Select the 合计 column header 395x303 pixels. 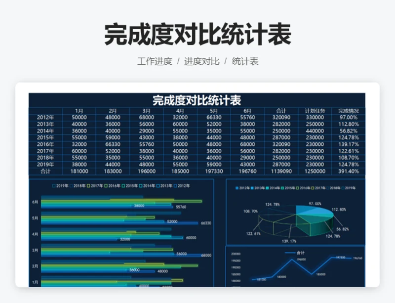point(281,111)
